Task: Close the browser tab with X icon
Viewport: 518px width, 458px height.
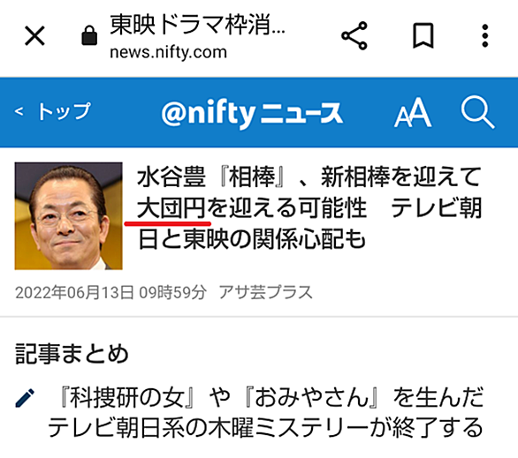Action: click(34, 35)
